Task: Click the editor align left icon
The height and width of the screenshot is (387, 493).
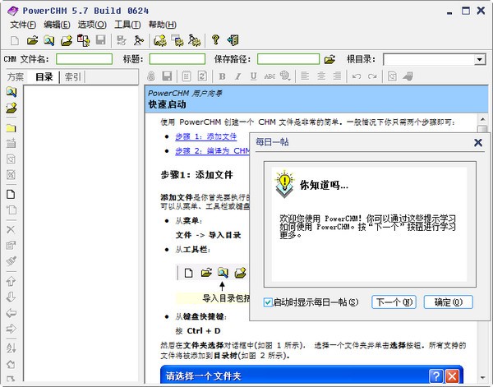Action: 305,76
